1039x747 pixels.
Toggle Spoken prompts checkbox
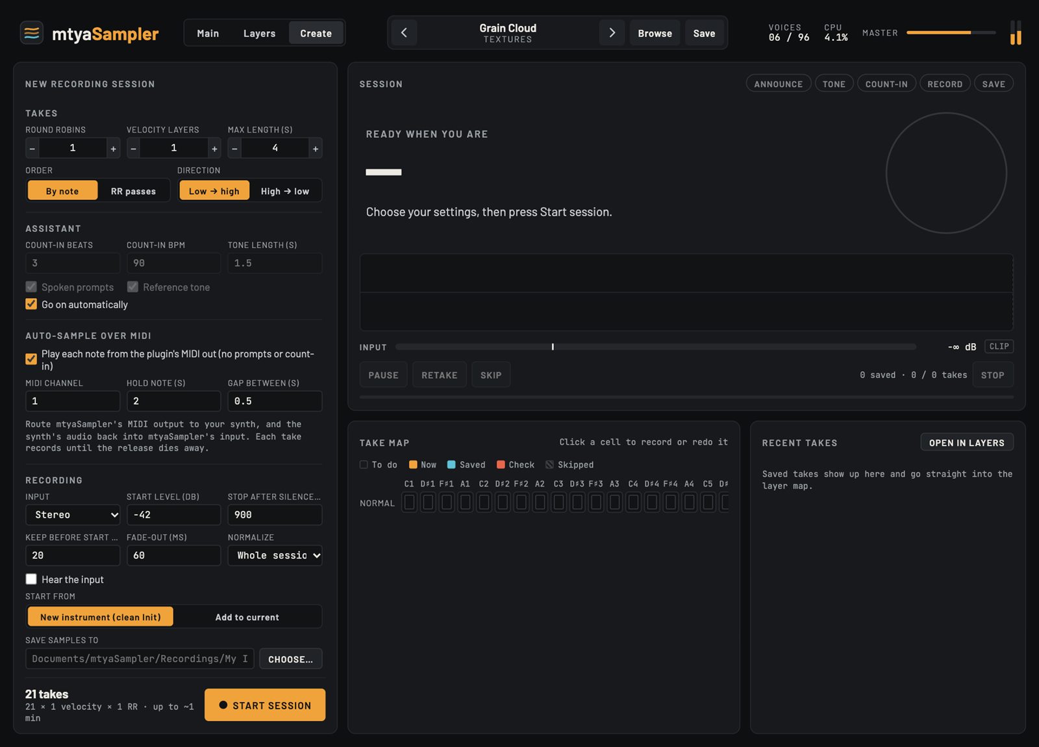click(31, 286)
